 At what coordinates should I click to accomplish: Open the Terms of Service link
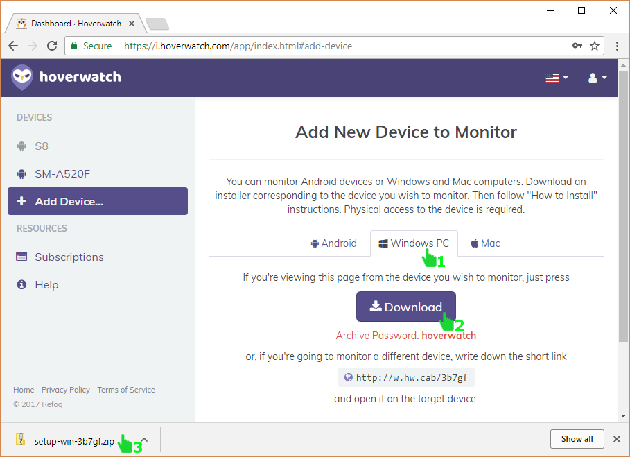point(126,390)
